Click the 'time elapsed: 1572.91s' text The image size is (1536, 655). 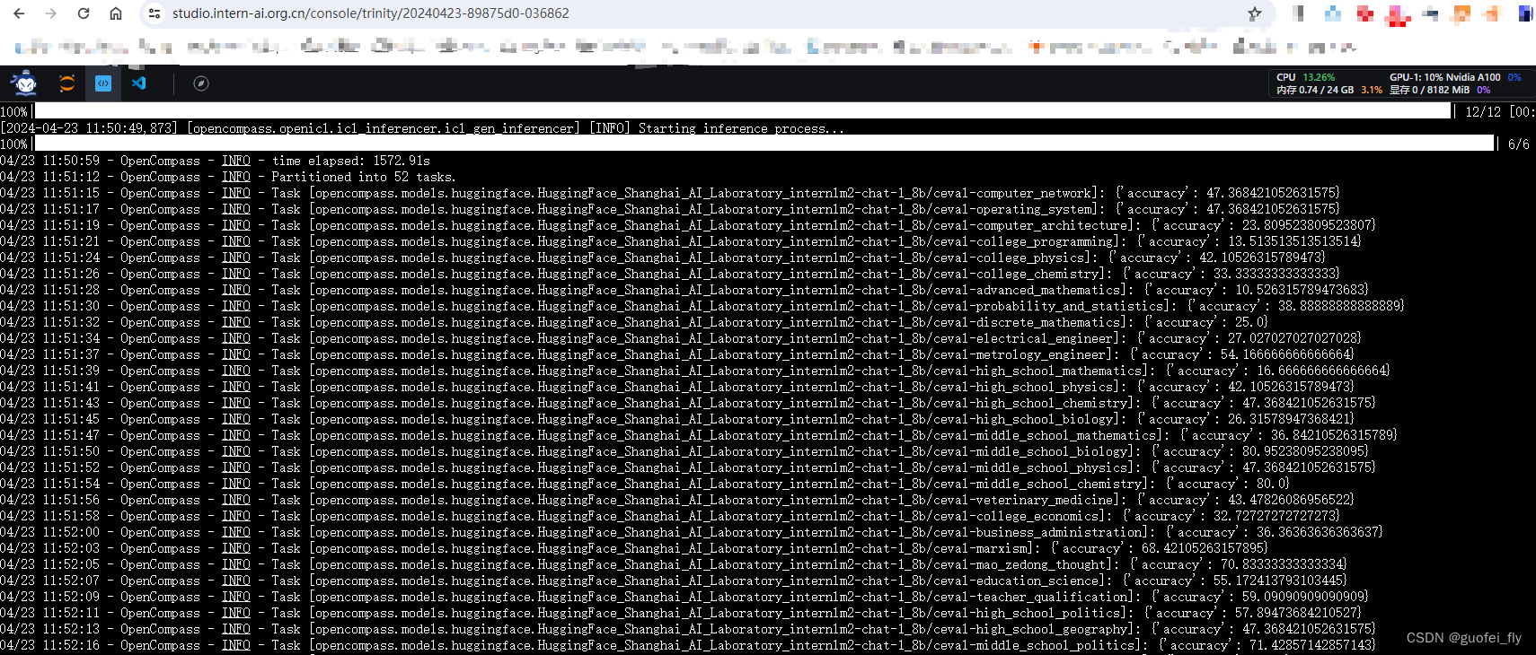351,161
